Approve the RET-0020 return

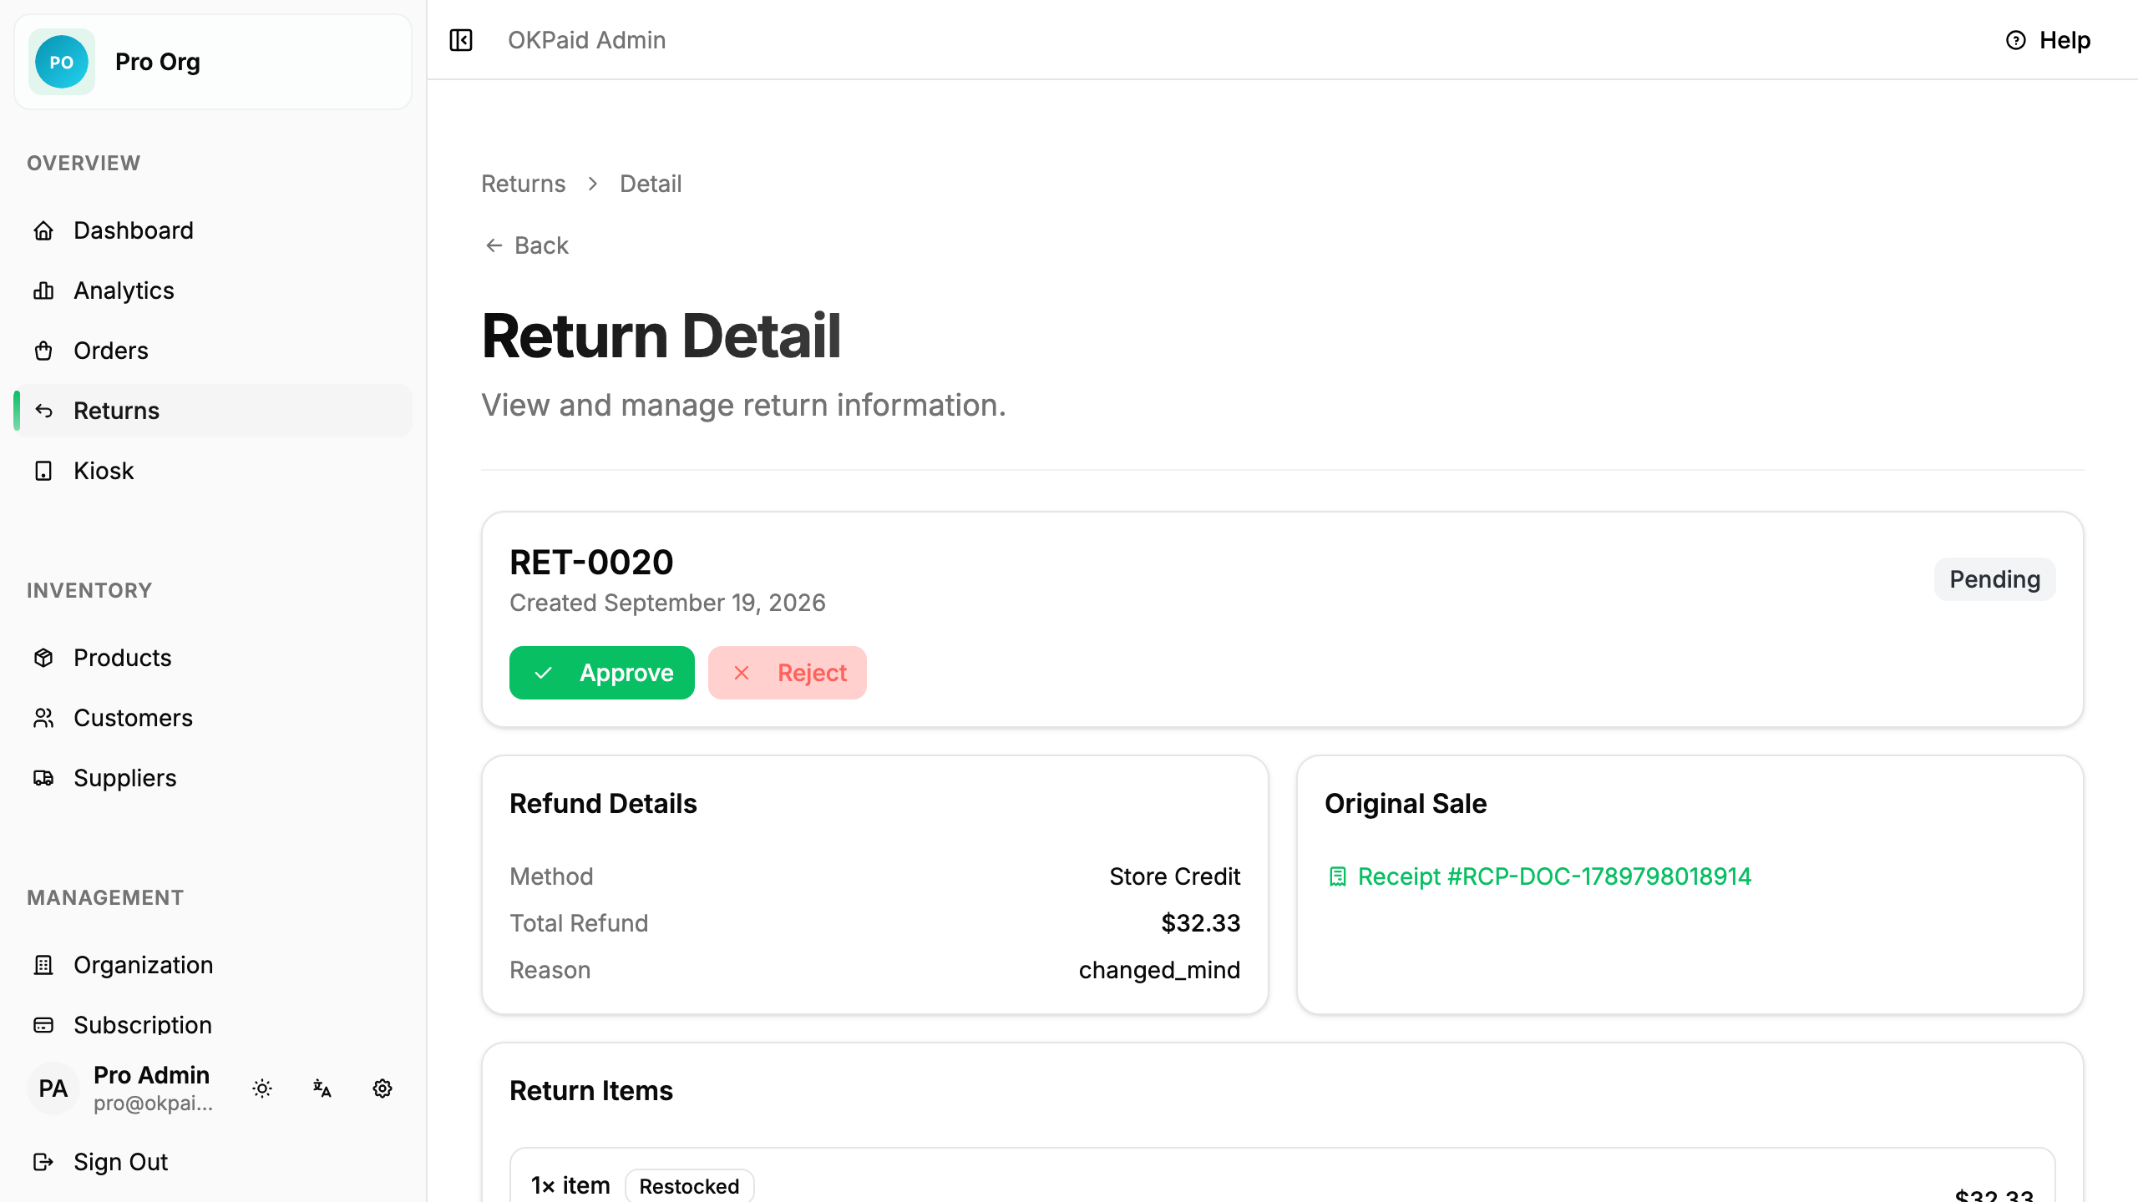[601, 673]
